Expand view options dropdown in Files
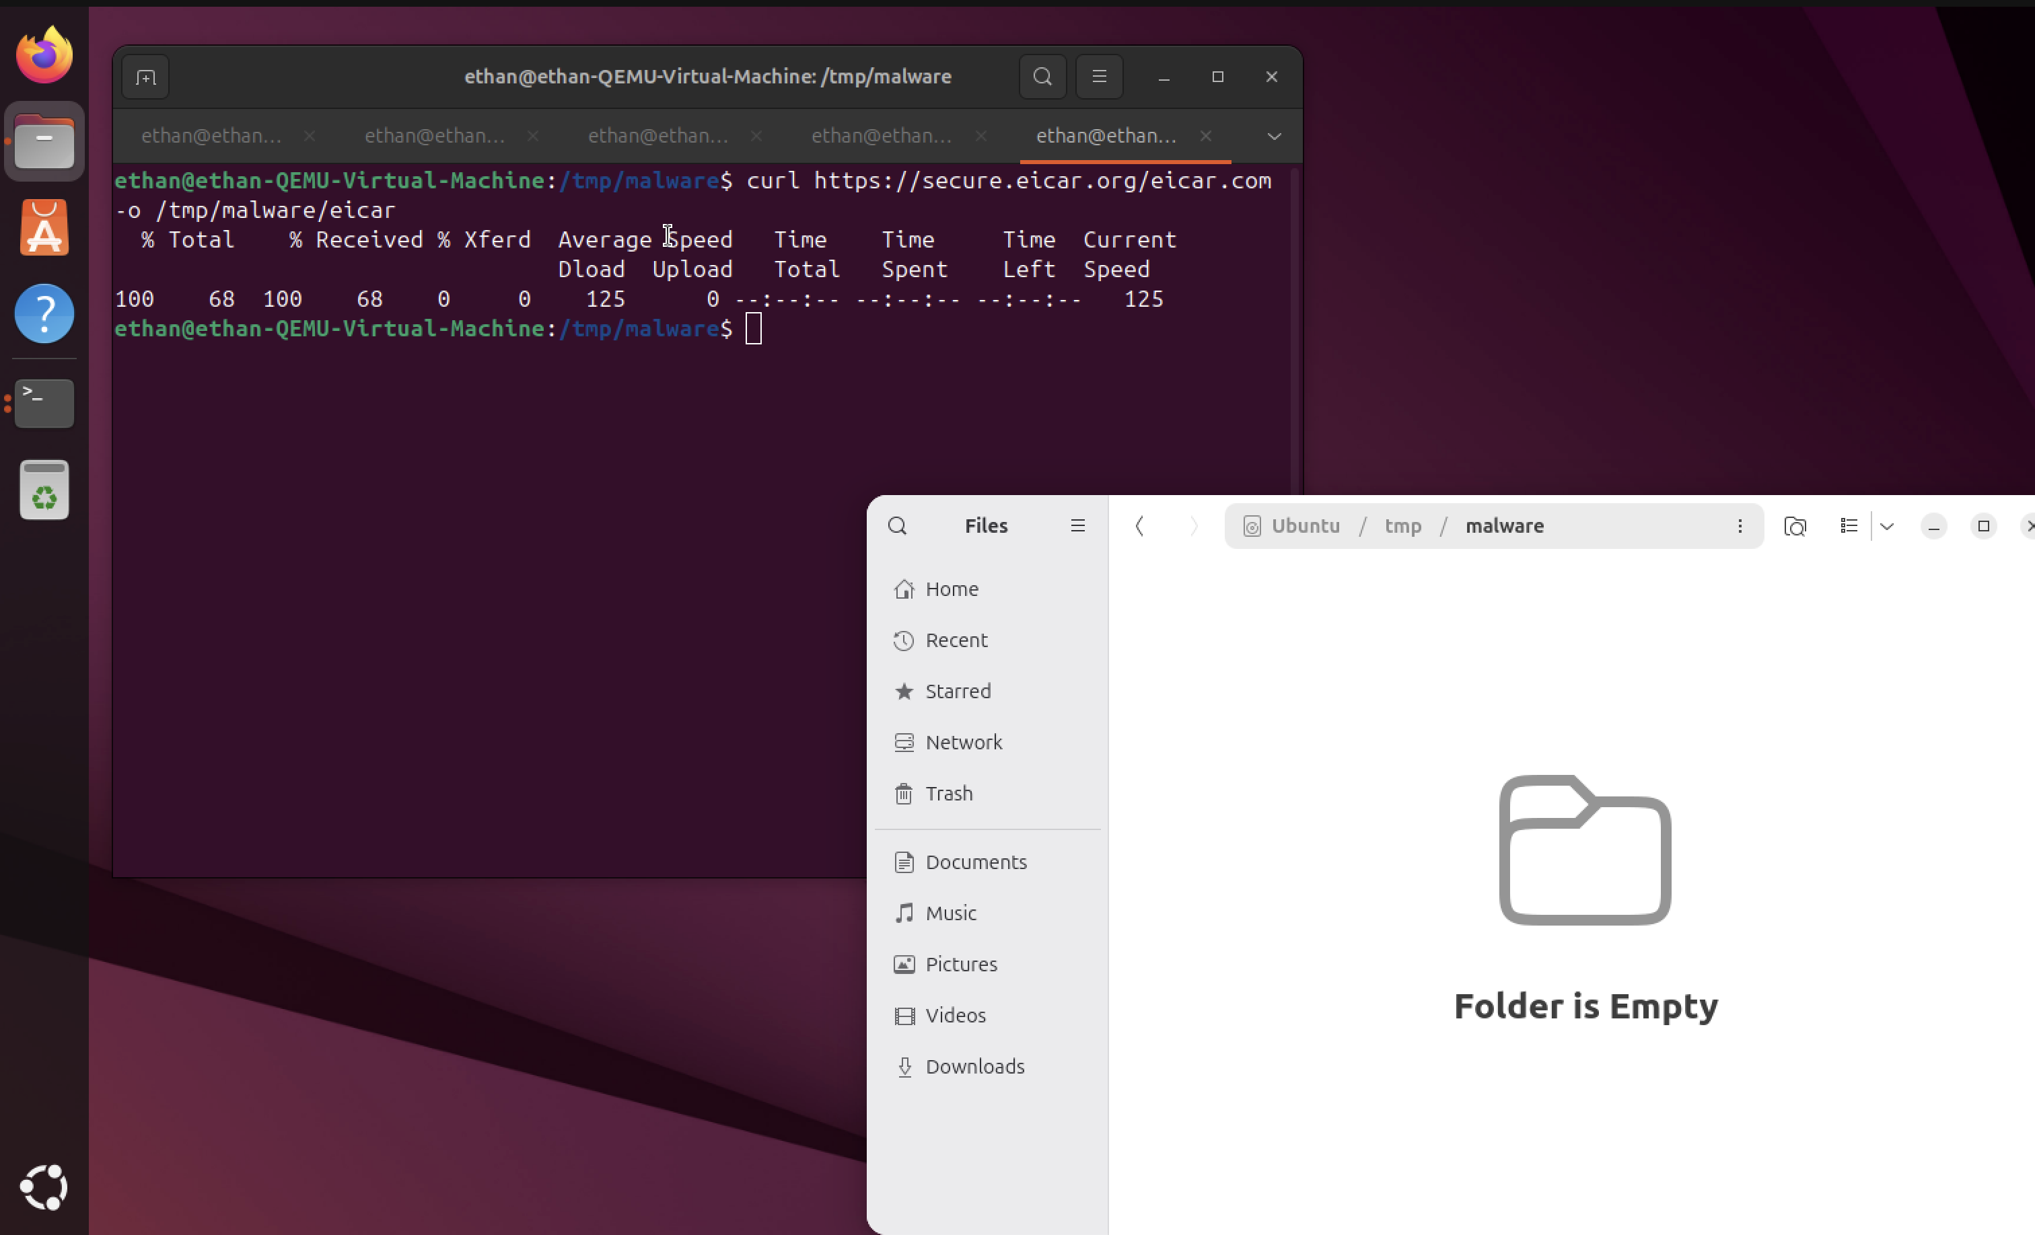The image size is (2035, 1235). pyautogui.click(x=1886, y=526)
